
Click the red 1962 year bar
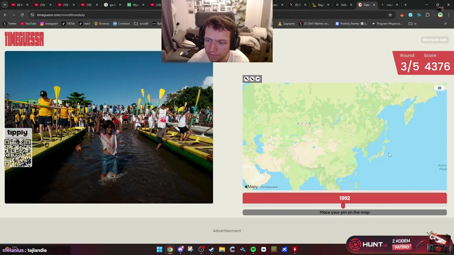point(344,198)
